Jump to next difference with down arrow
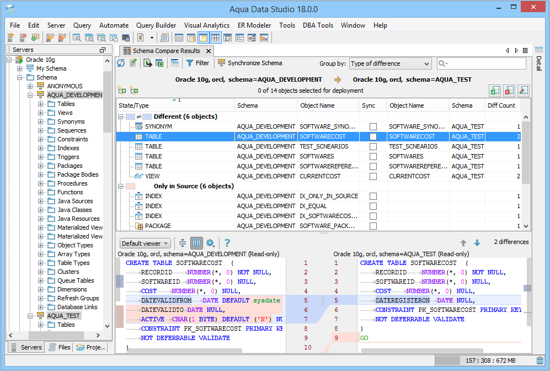The width and height of the screenshot is (550, 371). click(x=477, y=243)
